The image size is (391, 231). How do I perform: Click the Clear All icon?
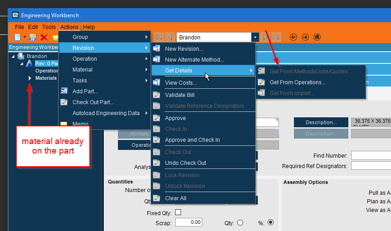pyautogui.click(x=156, y=198)
